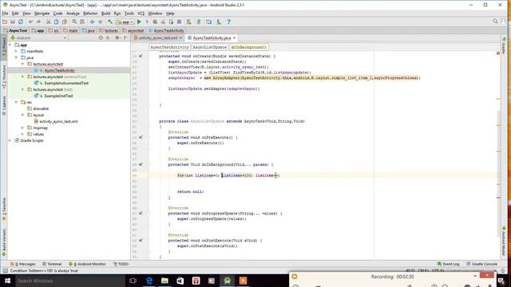The image size is (511, 287).
Task: Click the Make Project hammer icon
Action: click(x=110, y=22)
